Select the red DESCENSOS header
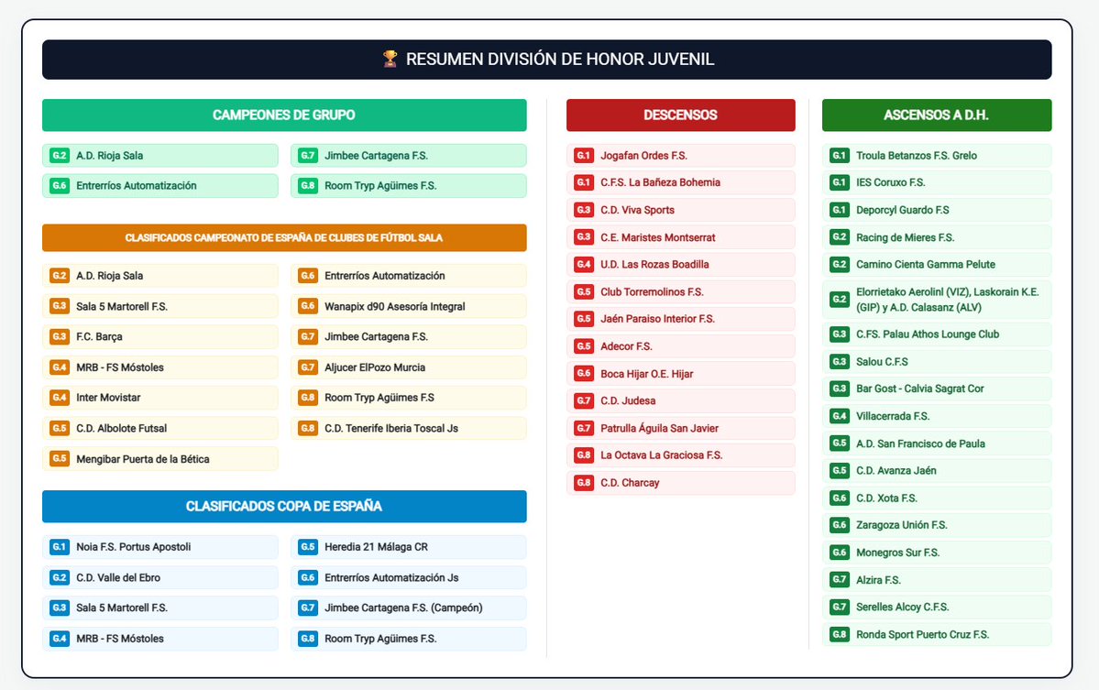This screenshot has height=690, width=1099. coord(680,115)
